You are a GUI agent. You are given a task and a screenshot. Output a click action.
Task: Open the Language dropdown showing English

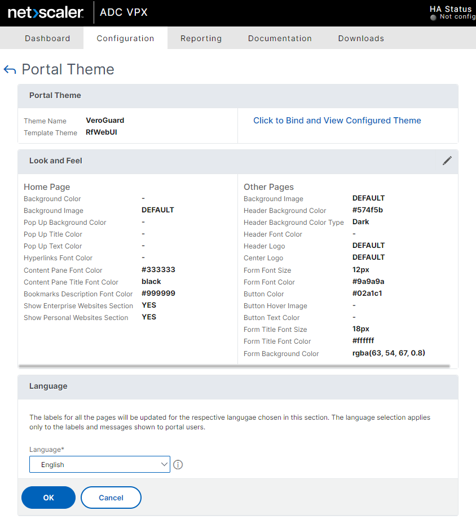pyautogui.click(x=100, y=465)
